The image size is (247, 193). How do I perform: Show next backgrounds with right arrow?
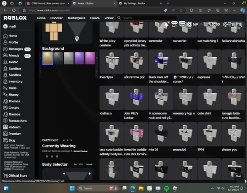pos(97,58)
